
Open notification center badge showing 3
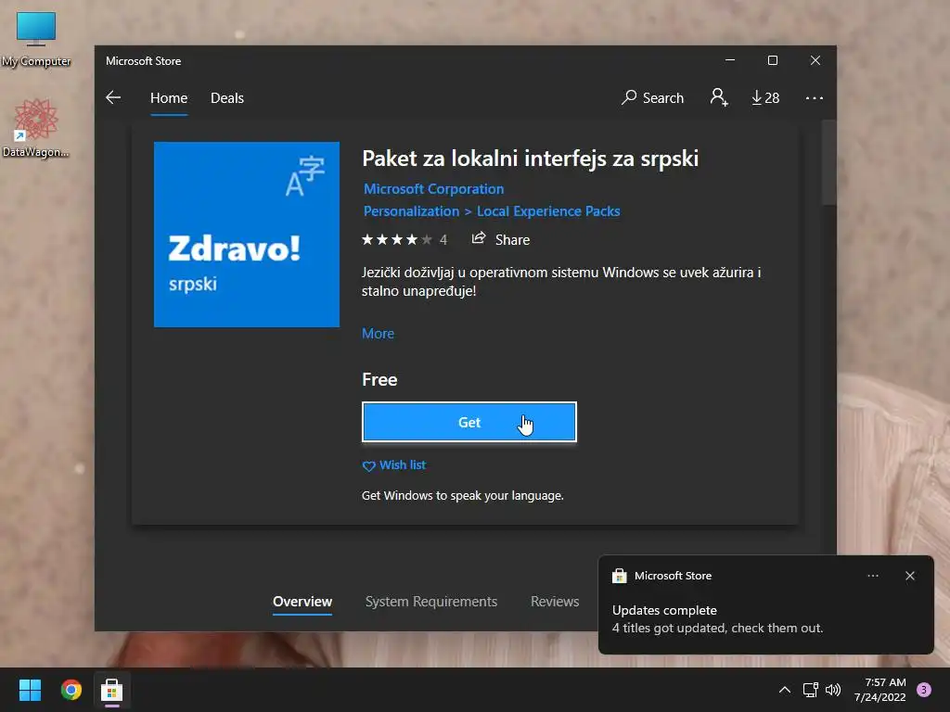[924, 690]
